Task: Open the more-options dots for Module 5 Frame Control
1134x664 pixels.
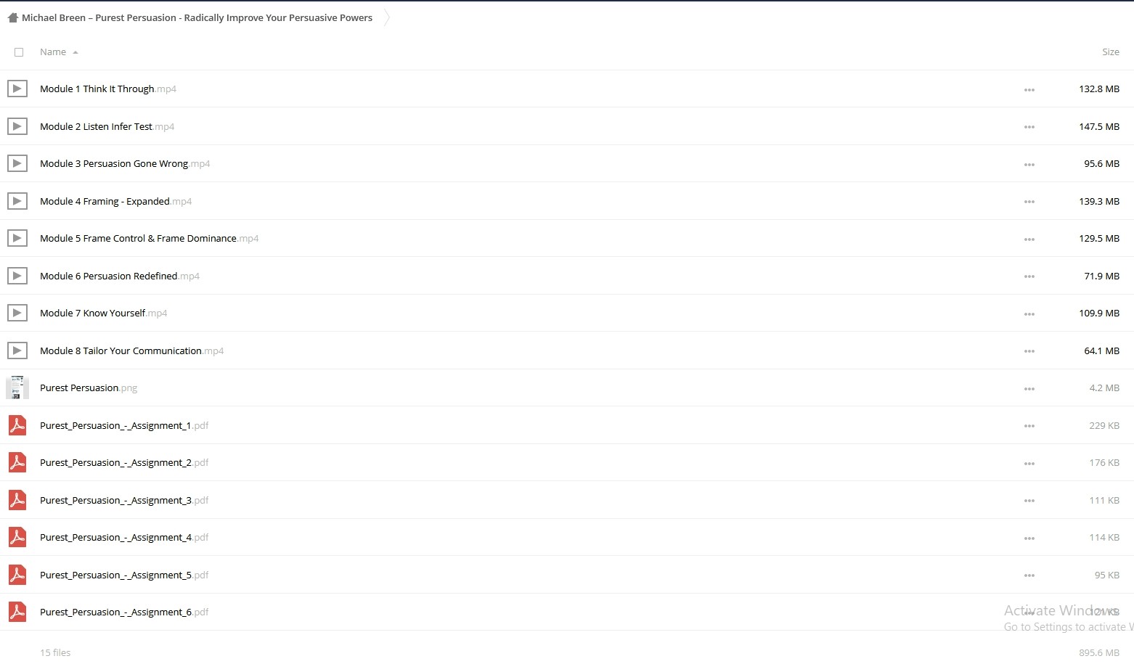Action: coord(1029,239)
